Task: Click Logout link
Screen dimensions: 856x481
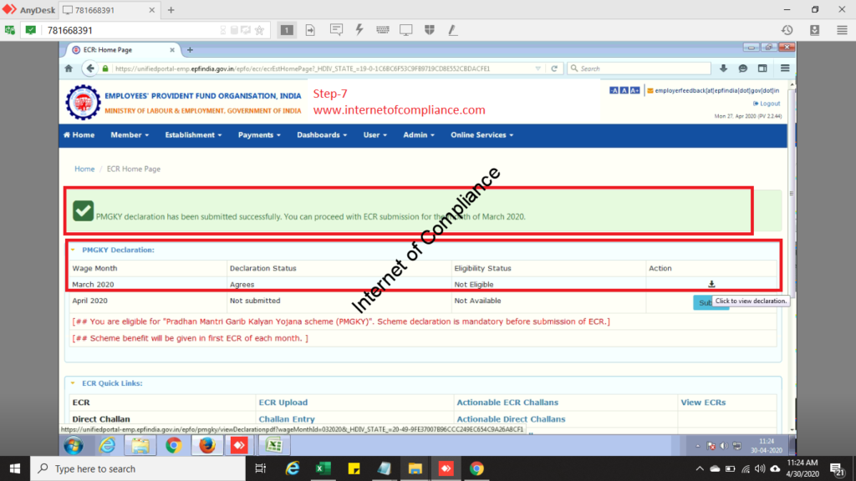Action: 767,104
